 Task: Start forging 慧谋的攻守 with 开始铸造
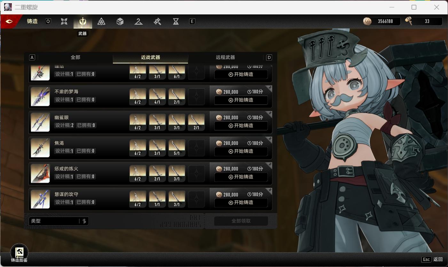pyautogui.click(x=241, y=202)
